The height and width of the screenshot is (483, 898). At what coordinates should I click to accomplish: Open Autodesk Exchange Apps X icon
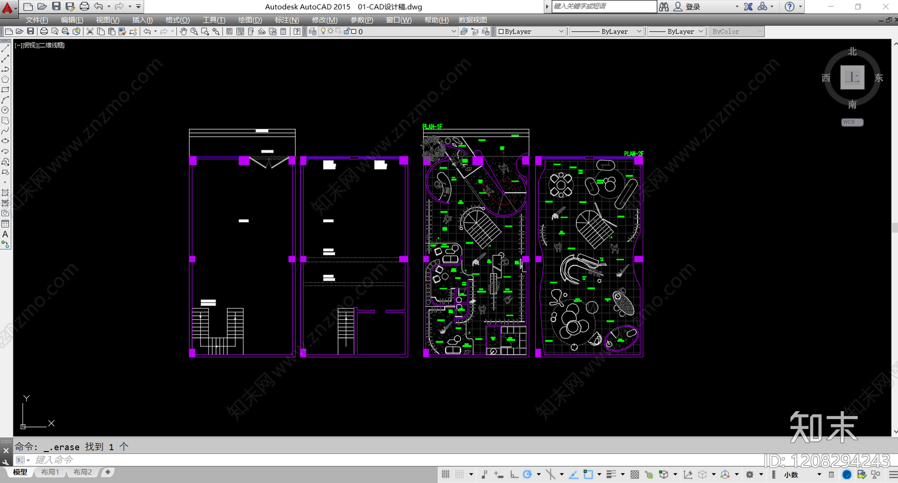tap(748, 7)
